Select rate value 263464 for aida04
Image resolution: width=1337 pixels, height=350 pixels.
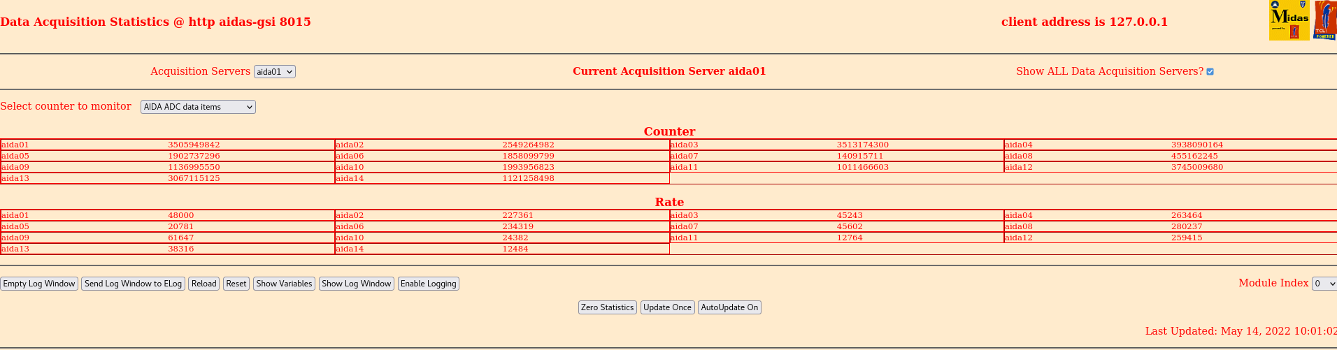pos(1187,216)
